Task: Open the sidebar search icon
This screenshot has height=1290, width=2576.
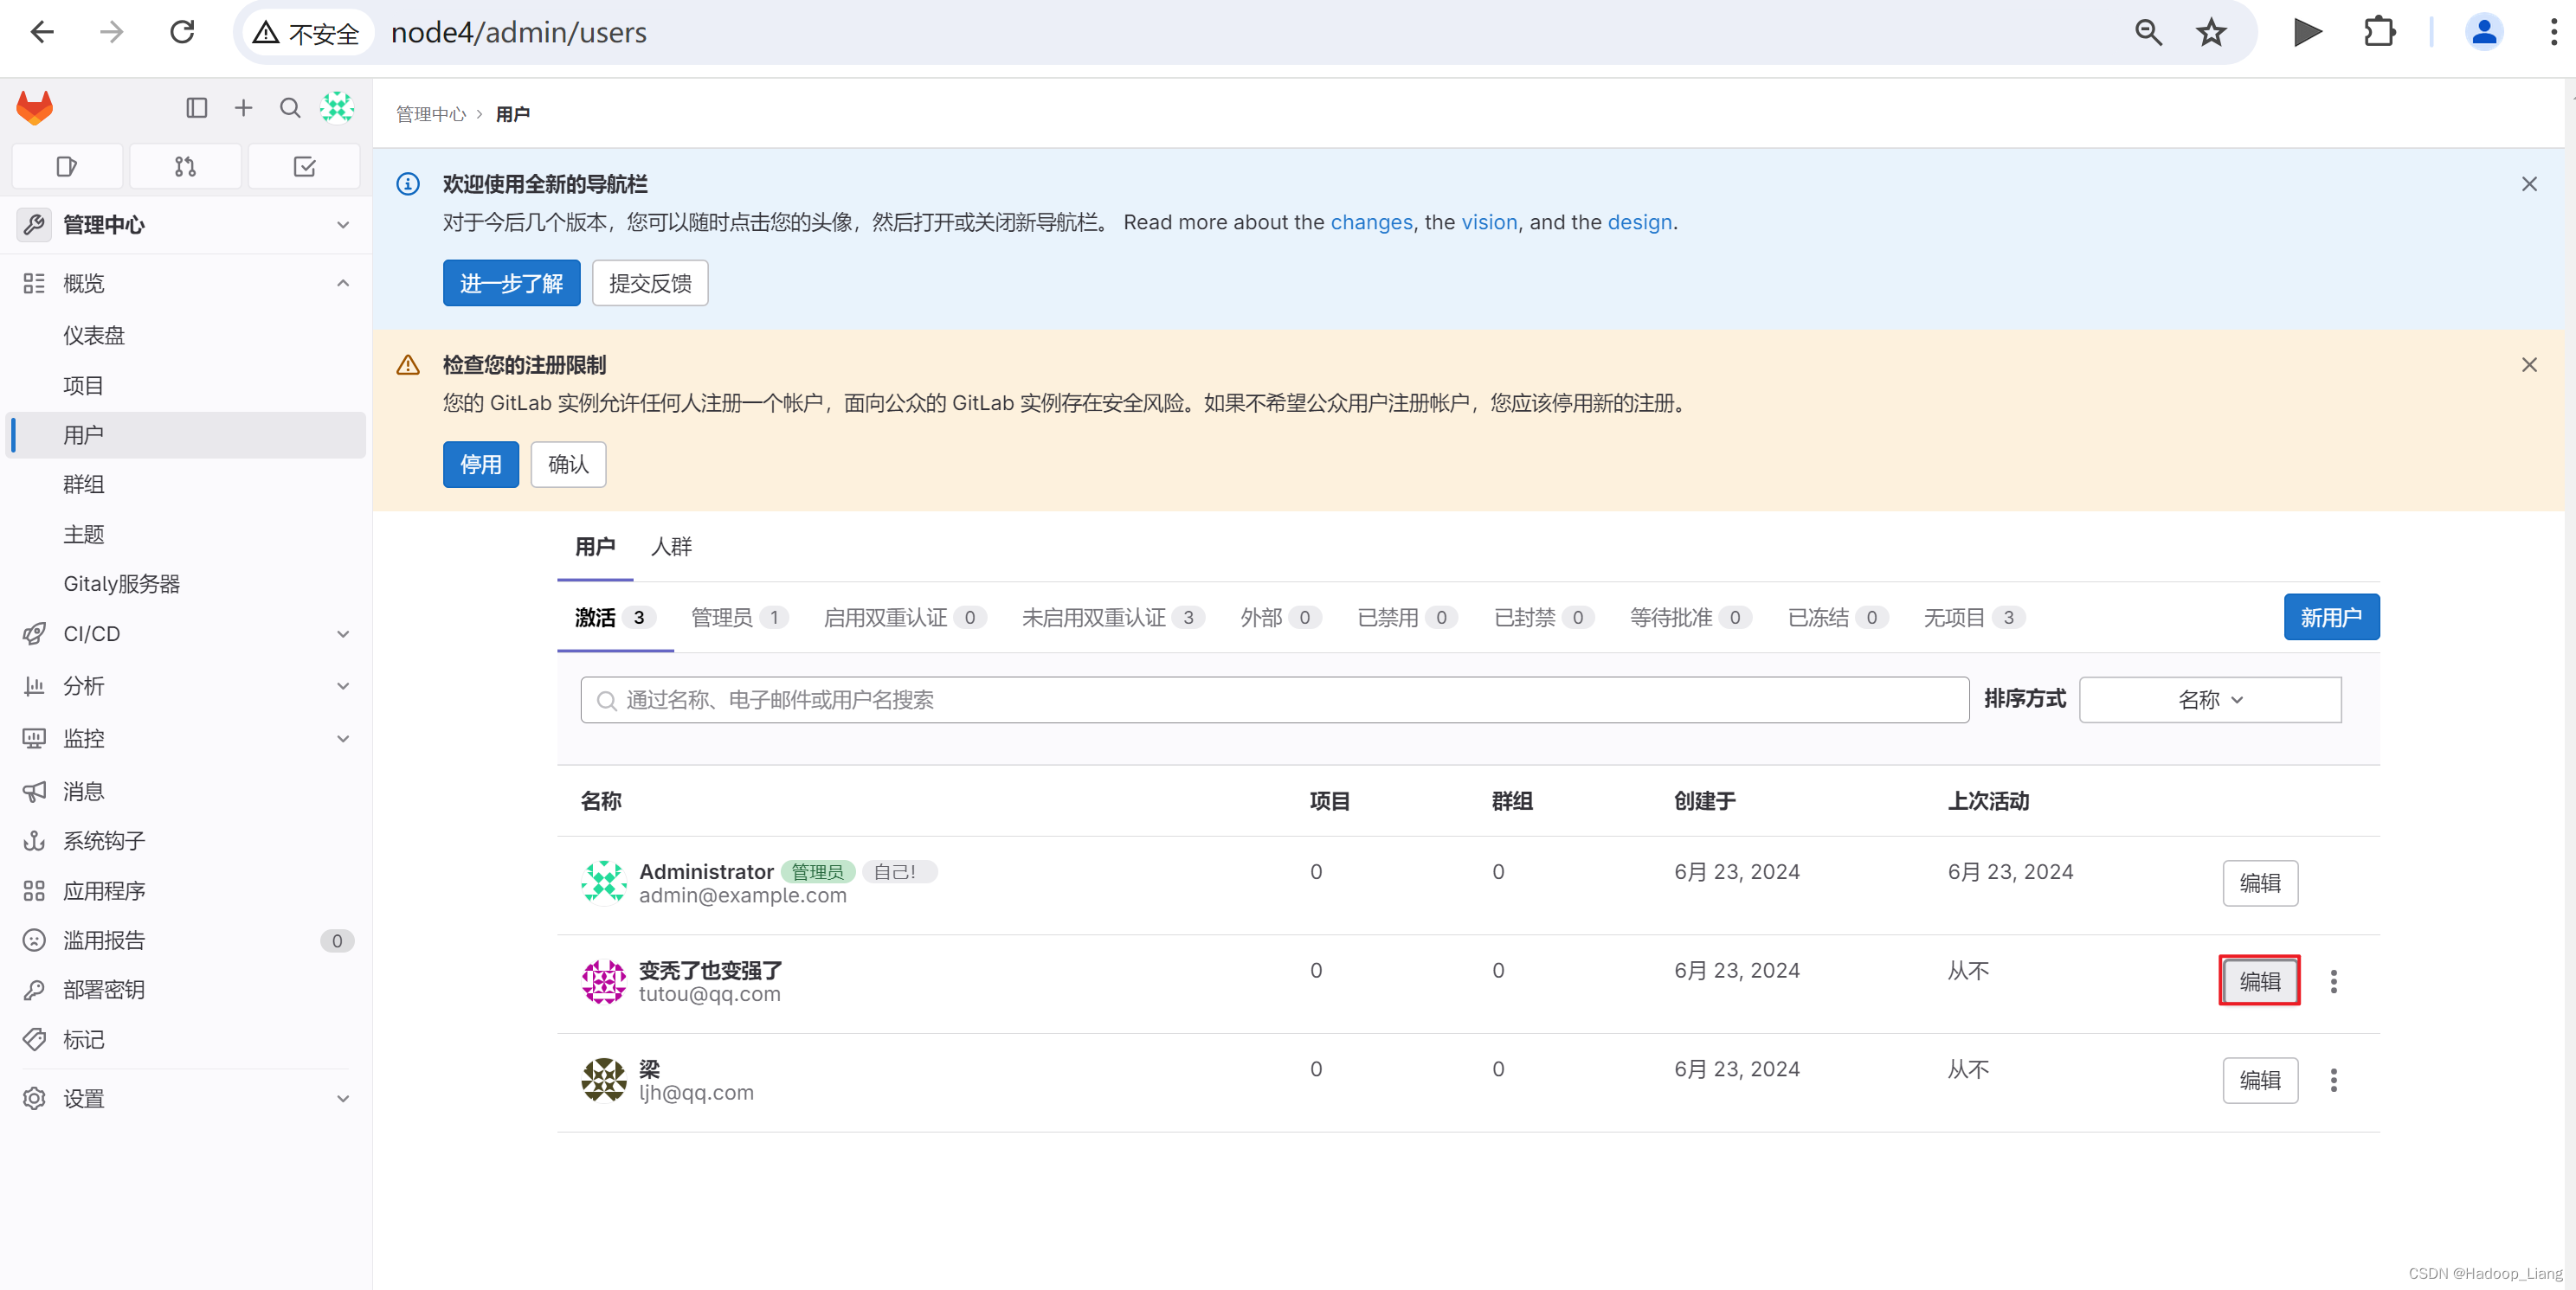Action: tap(290, 108)
